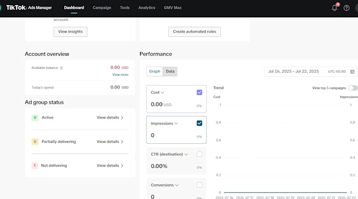Click the Performance heading
Screen dimensions: 358x199
click(156, 54)
